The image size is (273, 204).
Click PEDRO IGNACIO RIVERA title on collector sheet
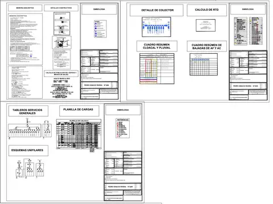point(245,86)
